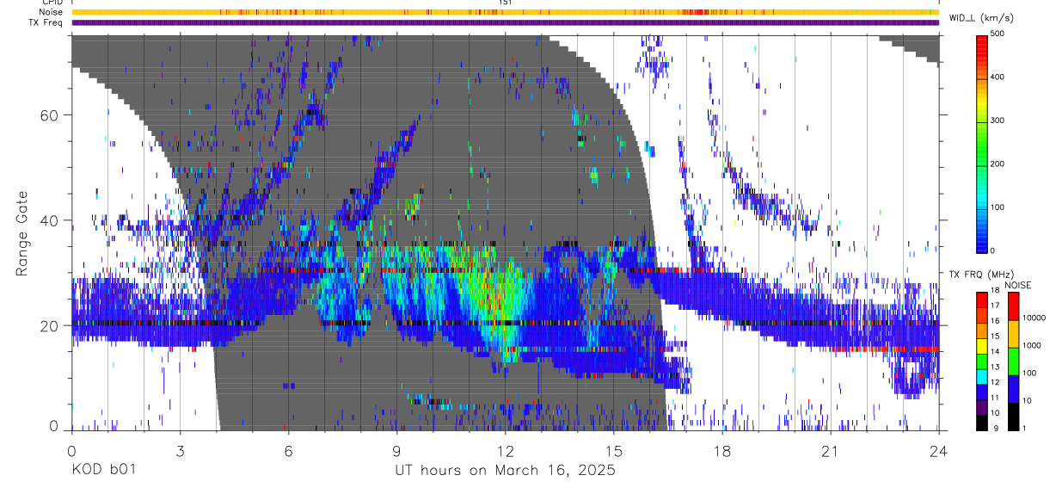Click the '18' tick on the TX FRQ legend

[x=996, y=292]
